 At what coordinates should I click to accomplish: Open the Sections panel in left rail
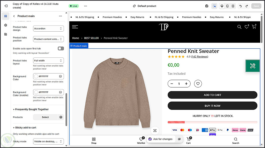click(x=6, y=16)
